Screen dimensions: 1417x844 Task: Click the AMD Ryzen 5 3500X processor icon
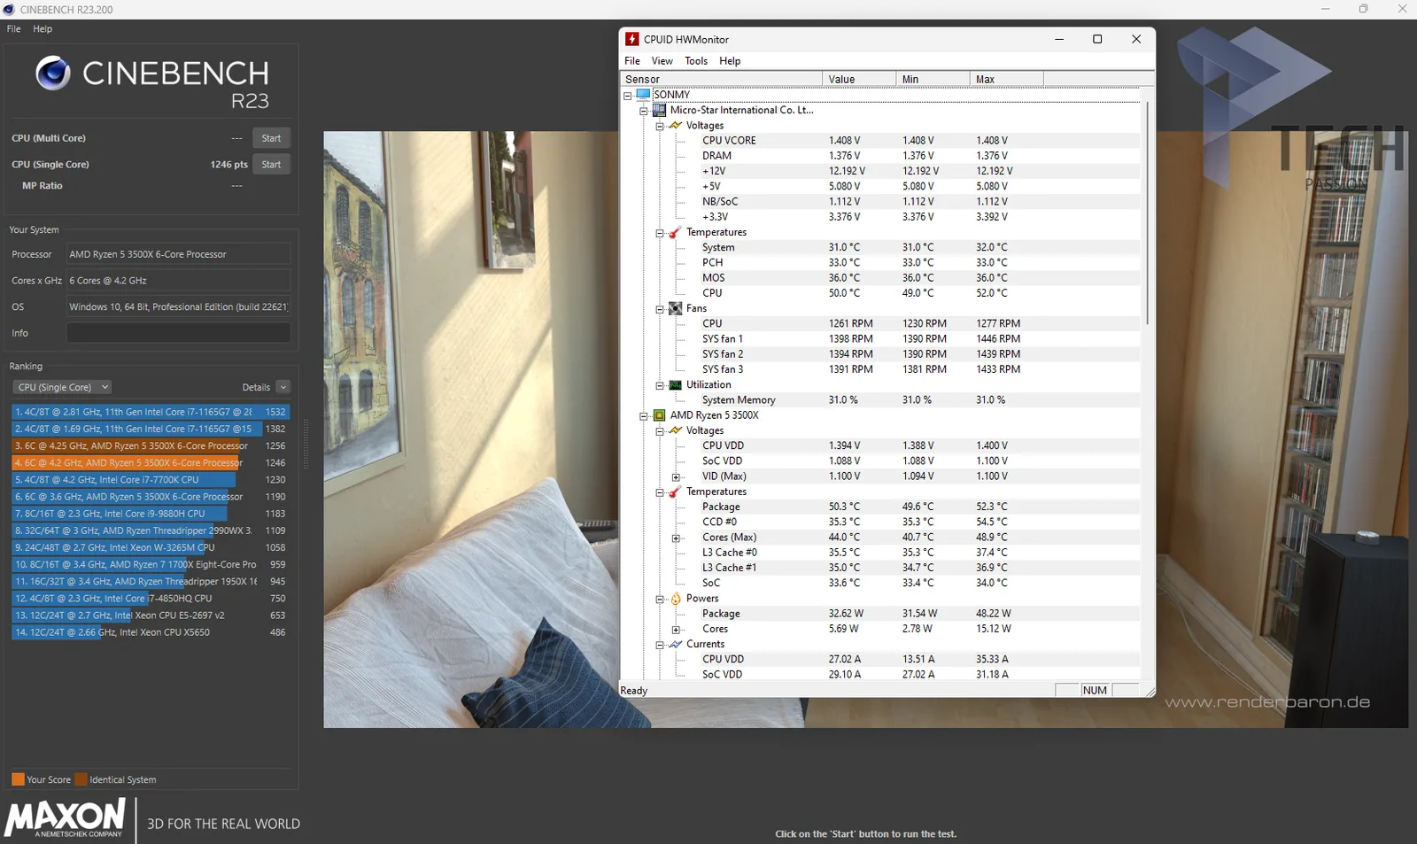click(659, 415)
